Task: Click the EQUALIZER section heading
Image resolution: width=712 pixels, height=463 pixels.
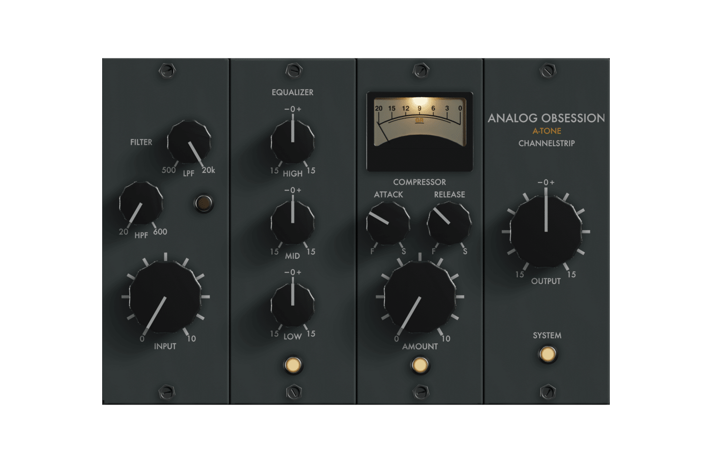Action: [292, 92]
